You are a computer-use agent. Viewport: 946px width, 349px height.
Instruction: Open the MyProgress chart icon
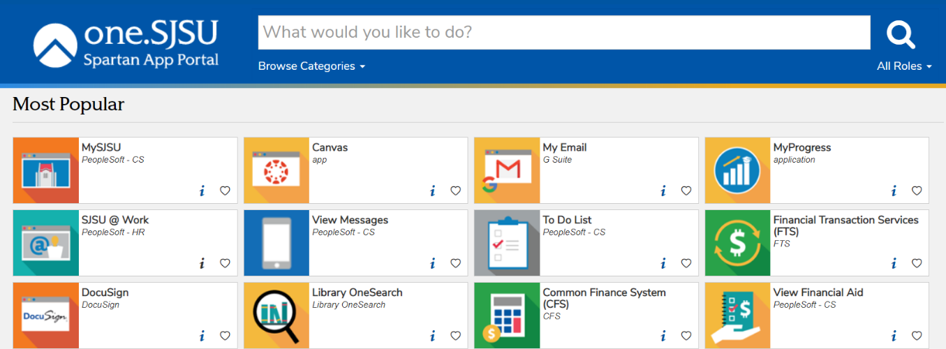click(737, 170)
